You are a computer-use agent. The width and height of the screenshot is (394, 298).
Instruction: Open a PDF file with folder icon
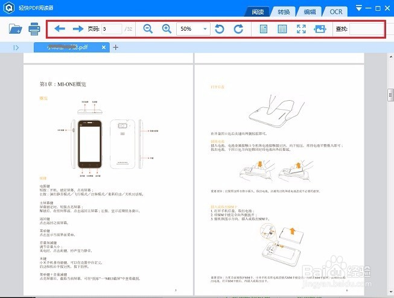pyautogui.click(x=15, y=29)
